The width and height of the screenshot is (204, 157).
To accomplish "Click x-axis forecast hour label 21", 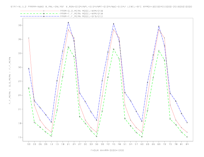I will coord(68,144).
